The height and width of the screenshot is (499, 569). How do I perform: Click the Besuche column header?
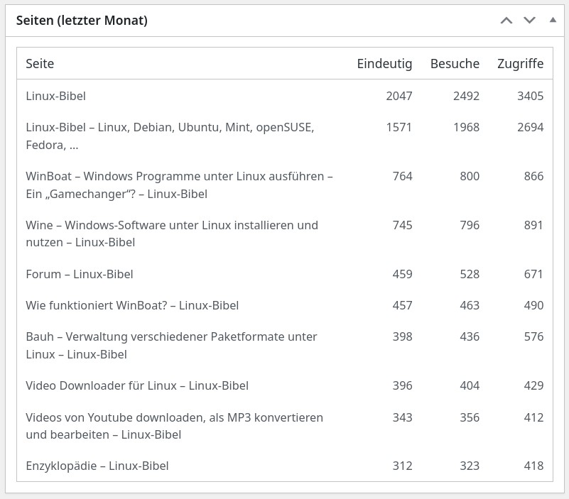point(455,64)
